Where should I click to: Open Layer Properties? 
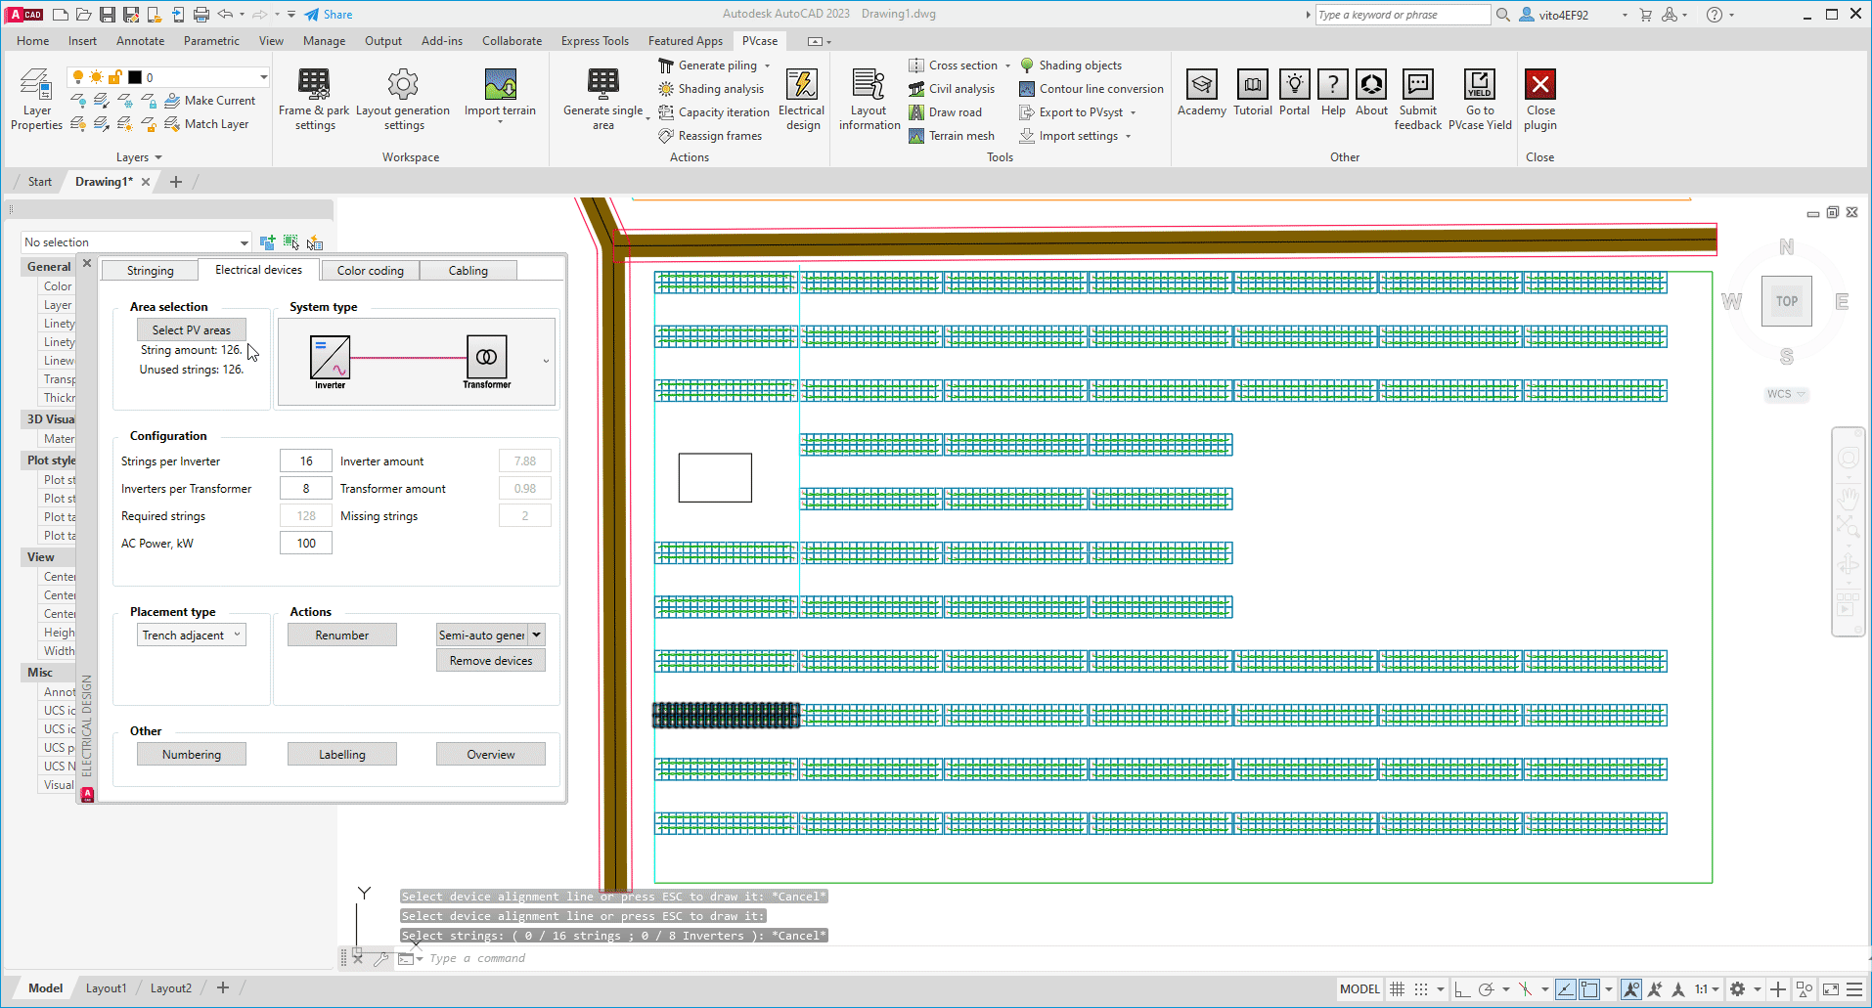coord(37,99)
